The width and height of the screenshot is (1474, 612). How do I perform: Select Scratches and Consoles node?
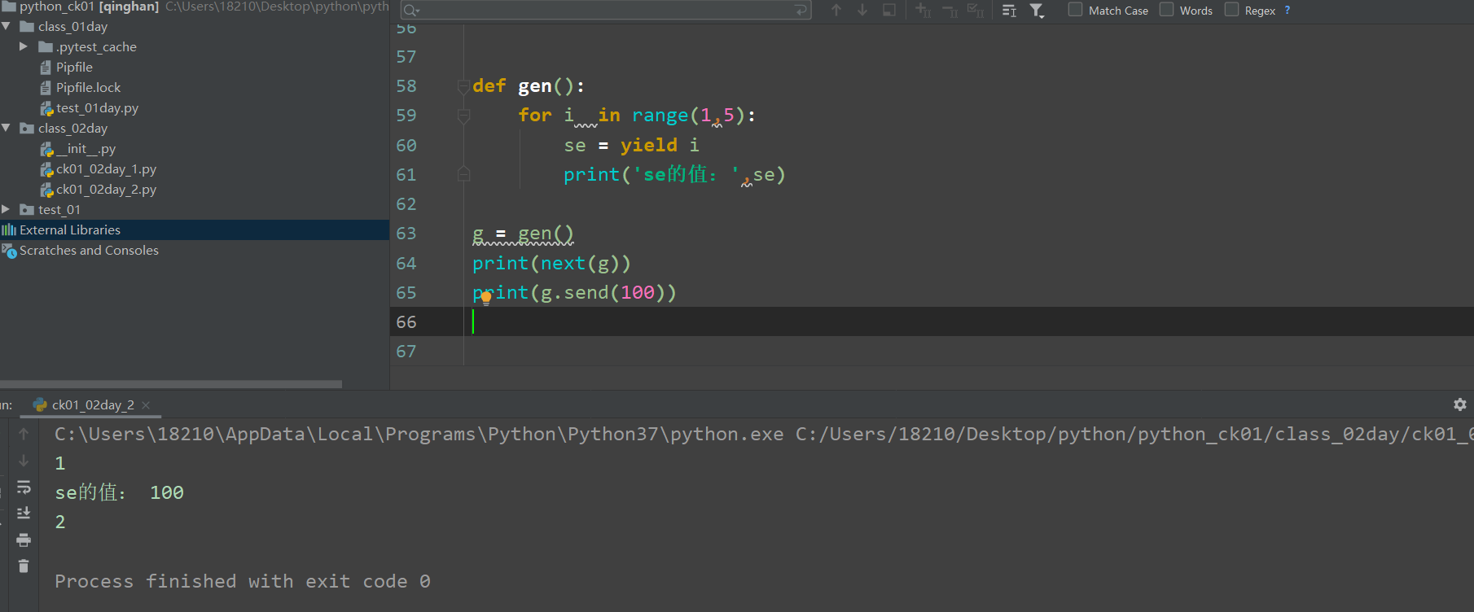click(x=89, y=250)
